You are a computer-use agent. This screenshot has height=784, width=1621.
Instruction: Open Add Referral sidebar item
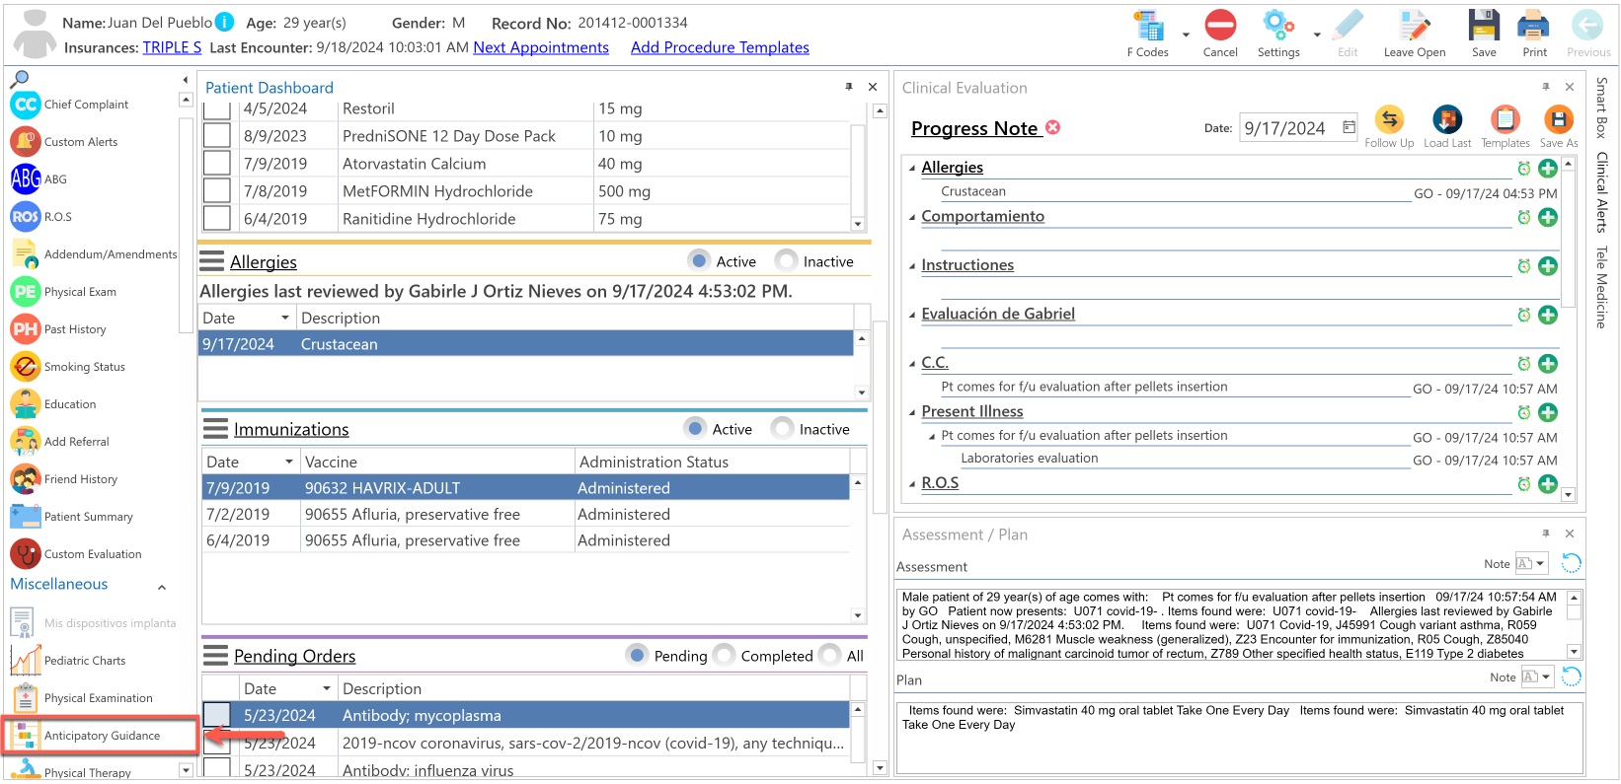point(60,442)
